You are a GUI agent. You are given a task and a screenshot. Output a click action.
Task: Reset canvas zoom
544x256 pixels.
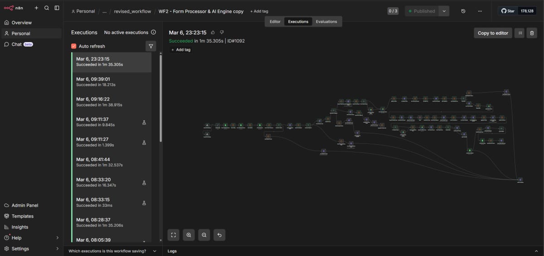[x=219, y=235]
